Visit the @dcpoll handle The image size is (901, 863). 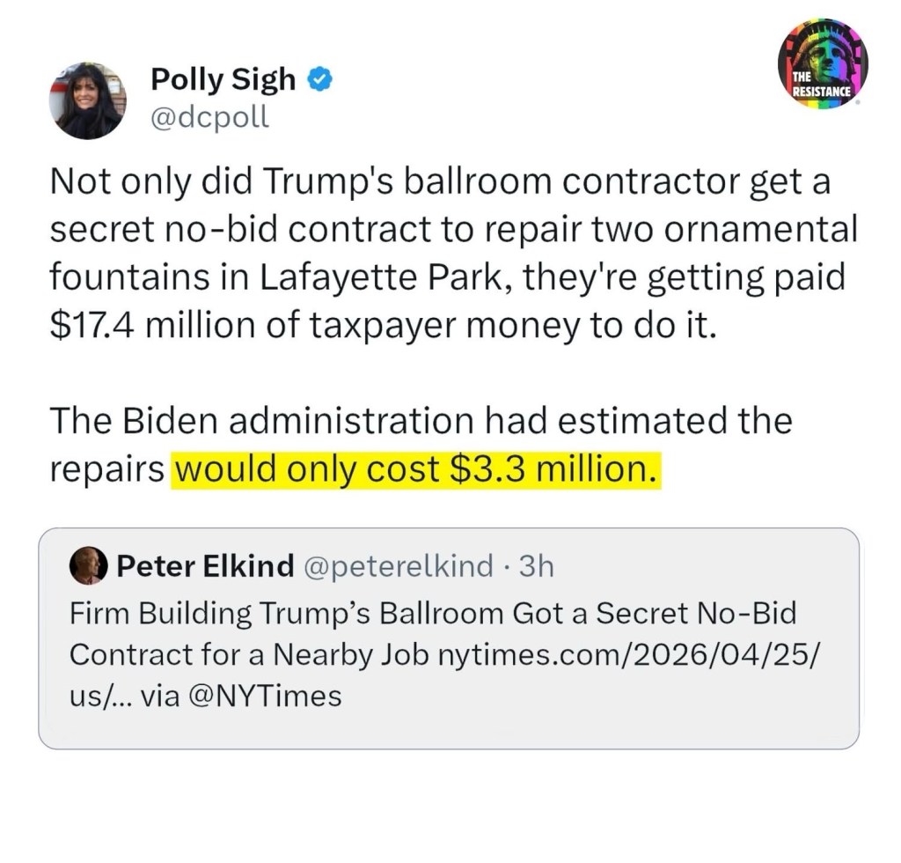(x=210, y=117)
